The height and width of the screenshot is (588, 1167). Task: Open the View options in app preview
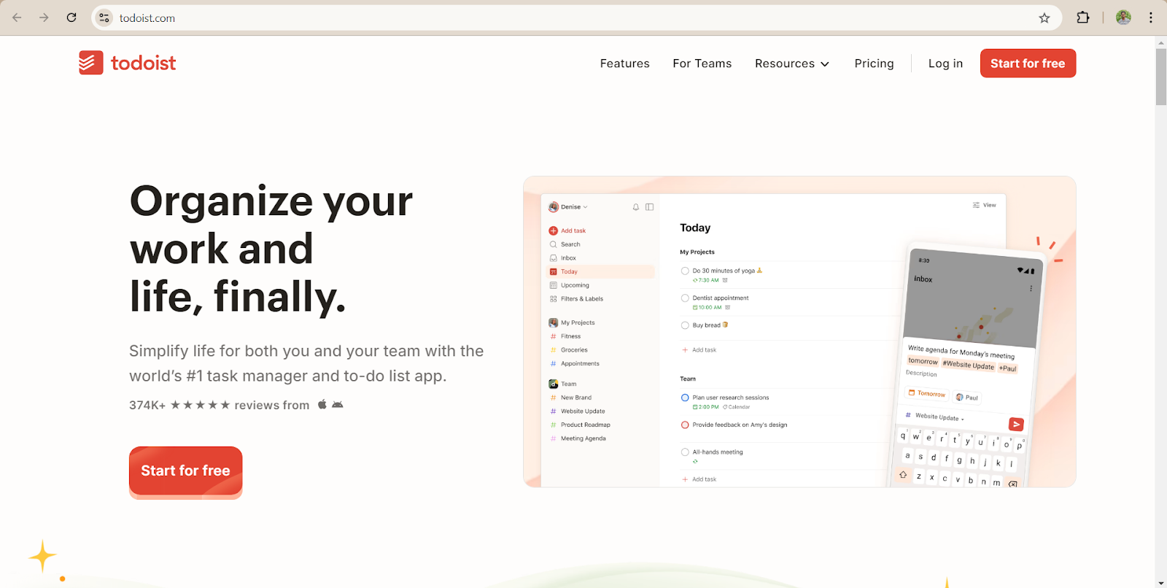(984, 205)
